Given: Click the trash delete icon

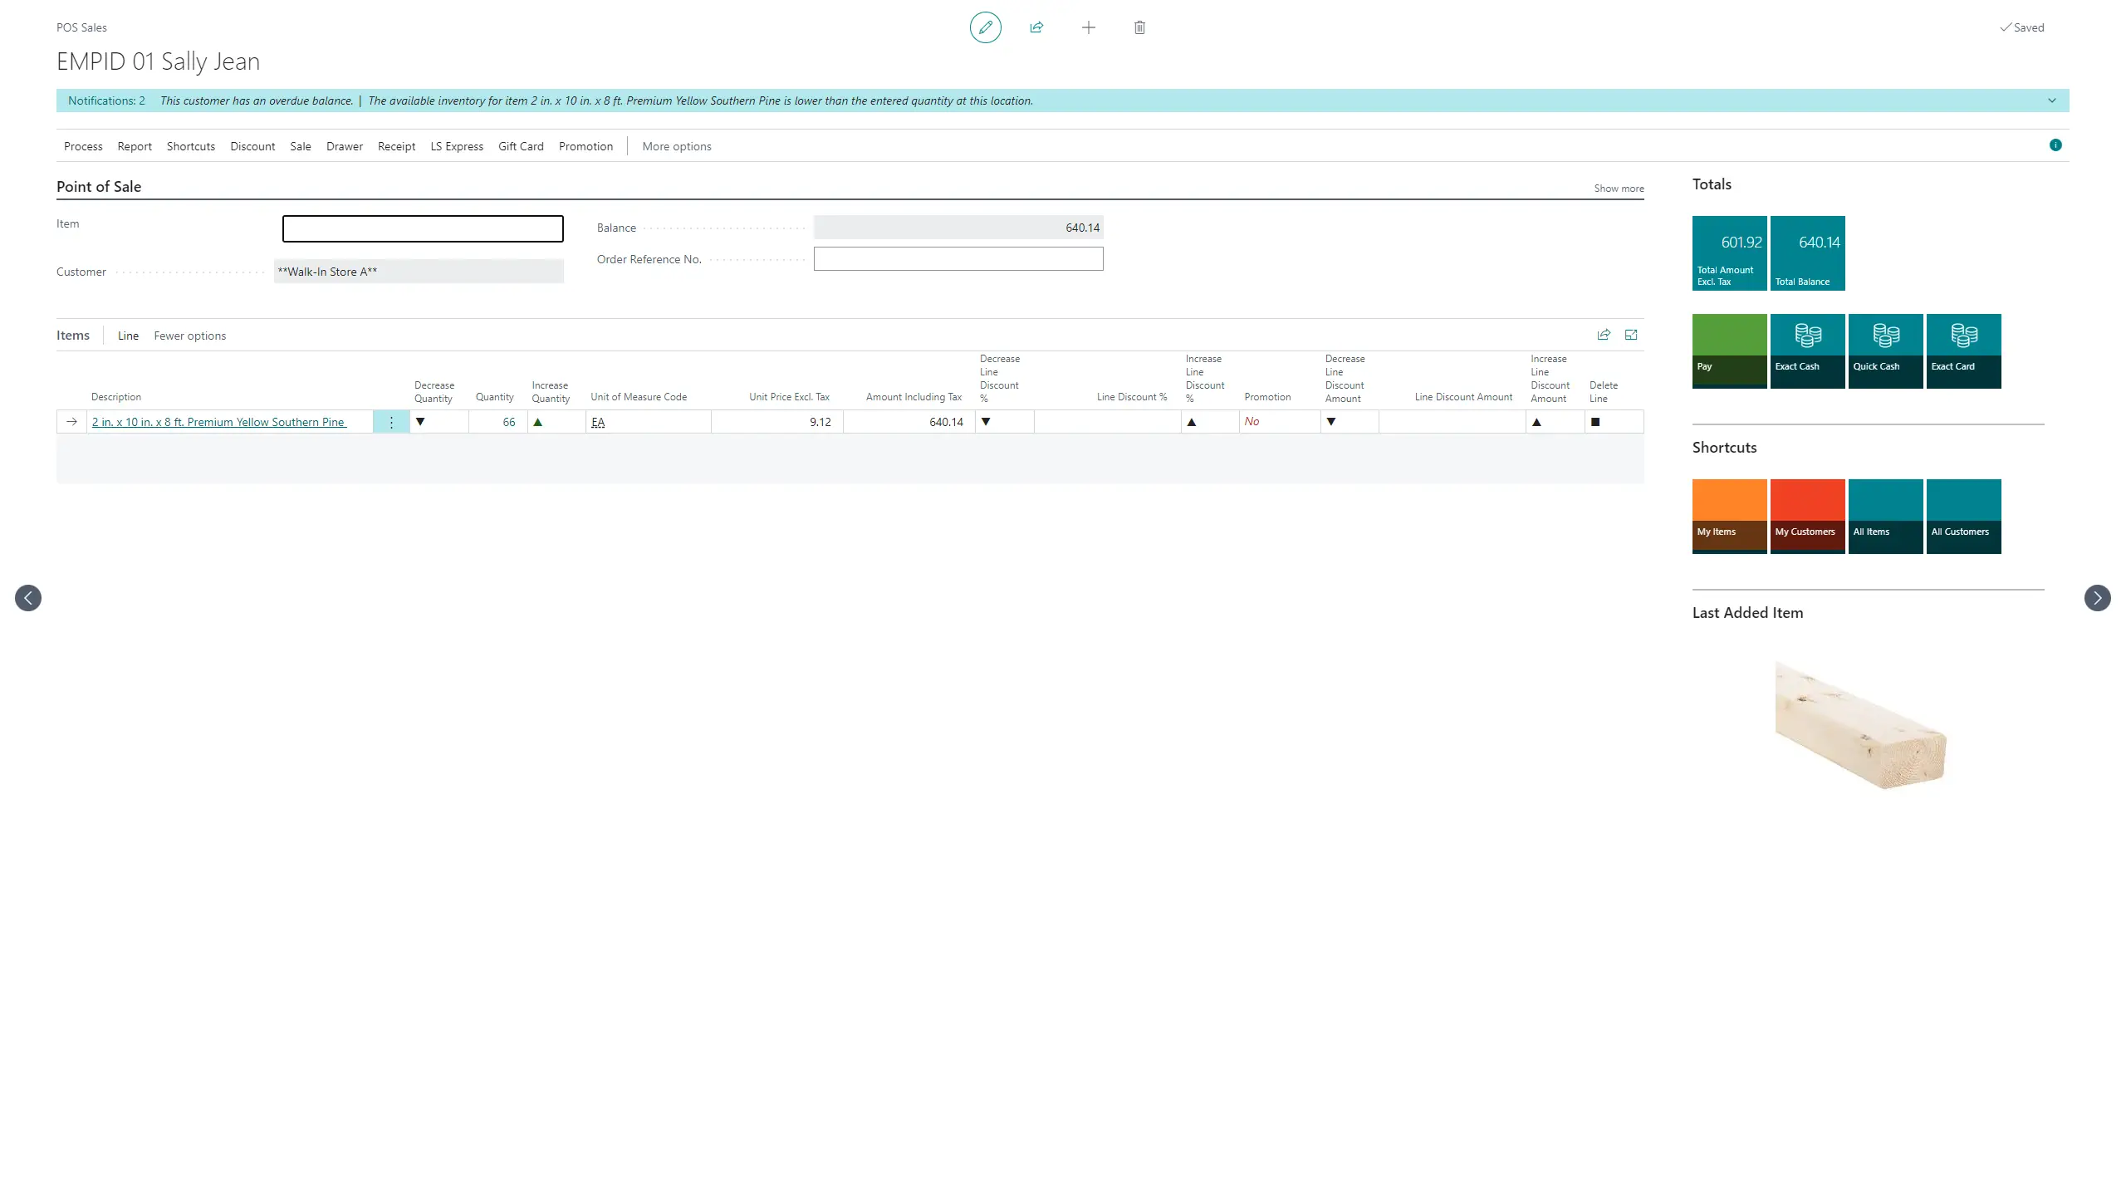Looking at the screenshot, I should (x=1139, y=27).
